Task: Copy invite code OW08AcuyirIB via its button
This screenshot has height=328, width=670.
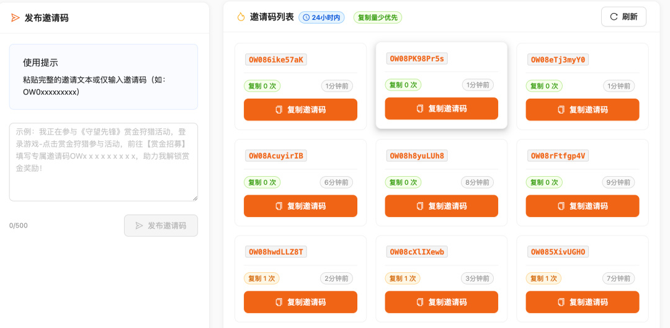Action: [x=300, y=206]
